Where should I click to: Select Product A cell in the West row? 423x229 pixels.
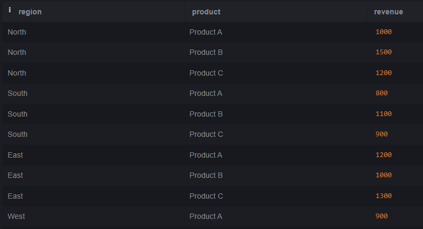tap(206, 216)
